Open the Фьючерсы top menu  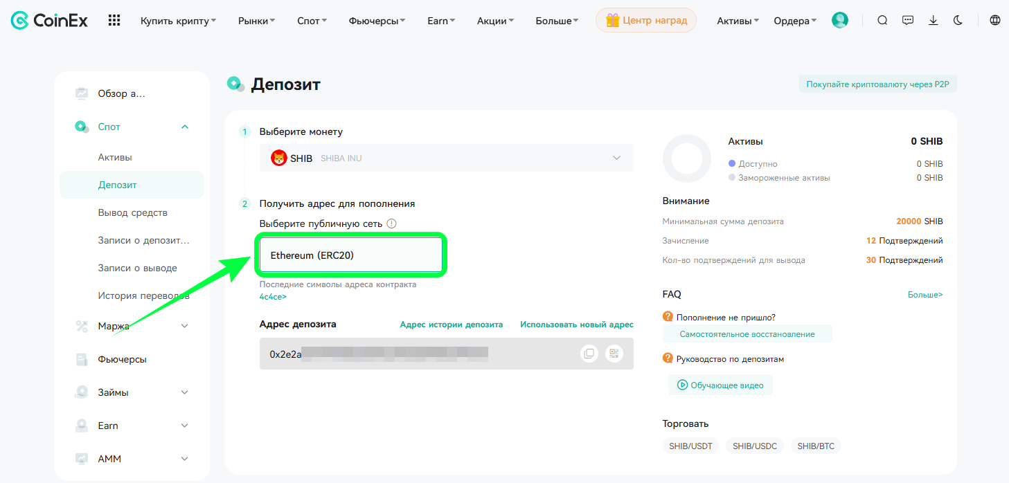coord(377,21)
